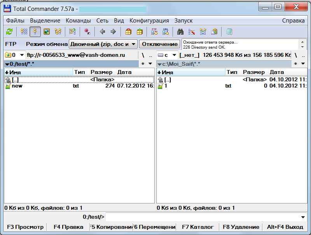Screen dimensions: 311x235
Task: Expand the command line history dropdown
Action: pos(303,217)
